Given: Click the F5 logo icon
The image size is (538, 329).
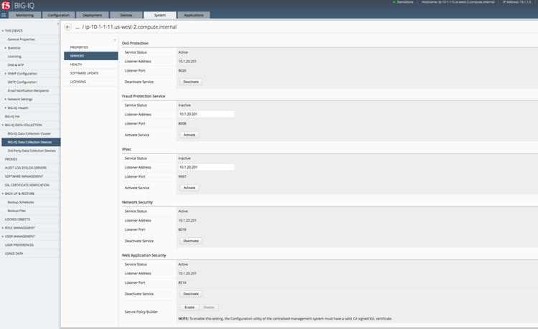Looking at the screenshot, I should [x=6, y=5].
